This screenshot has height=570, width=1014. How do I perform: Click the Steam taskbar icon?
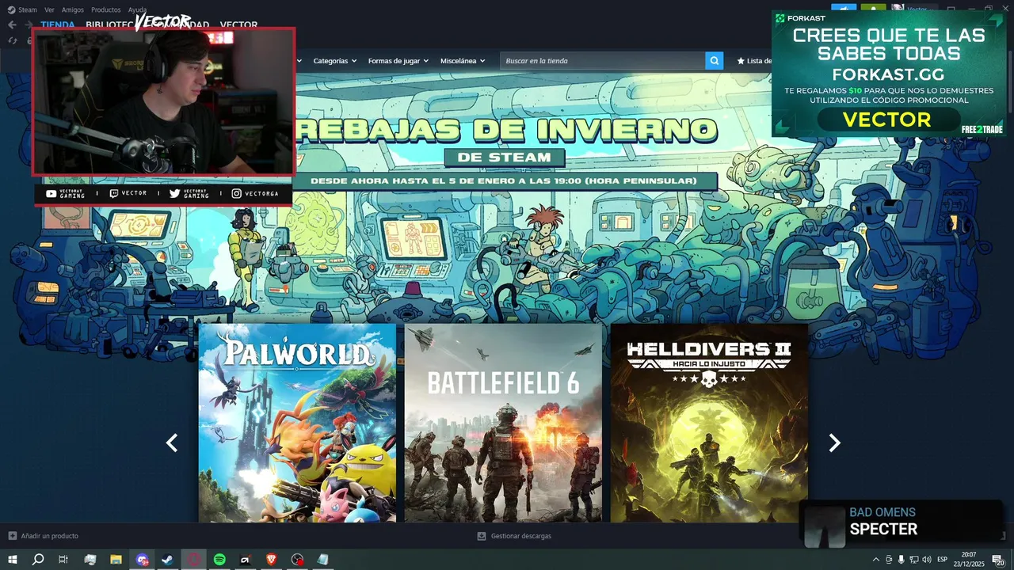point(168,560)
